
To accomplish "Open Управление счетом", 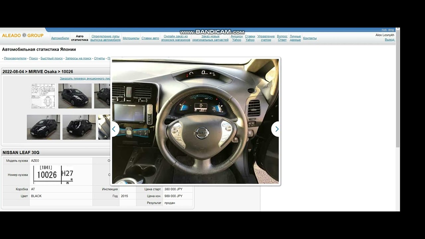I will point(266,38).
